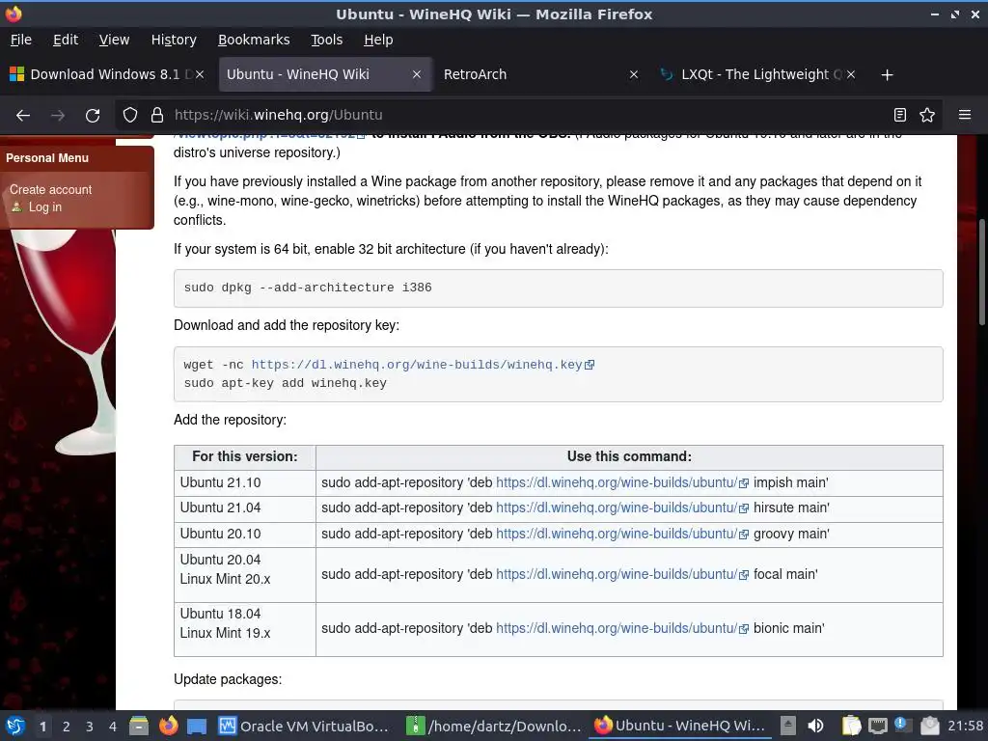
Task: Open the Bookmarks menu
Action: tap(254, 40)
